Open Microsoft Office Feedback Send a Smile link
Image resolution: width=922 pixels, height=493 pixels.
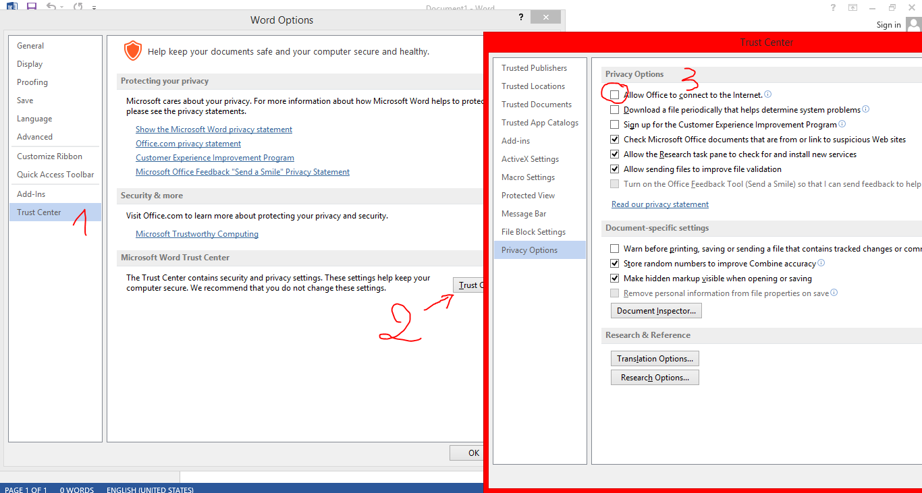(242, 172)
